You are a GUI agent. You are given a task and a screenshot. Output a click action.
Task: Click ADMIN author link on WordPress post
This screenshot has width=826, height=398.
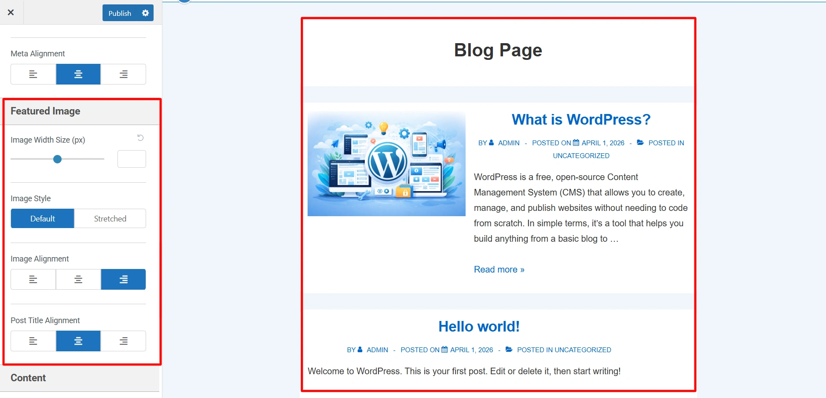(509, 143)
